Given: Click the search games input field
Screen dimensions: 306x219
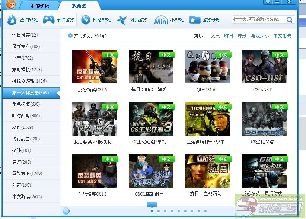Looking at the screenshot, I should [258, 19].
